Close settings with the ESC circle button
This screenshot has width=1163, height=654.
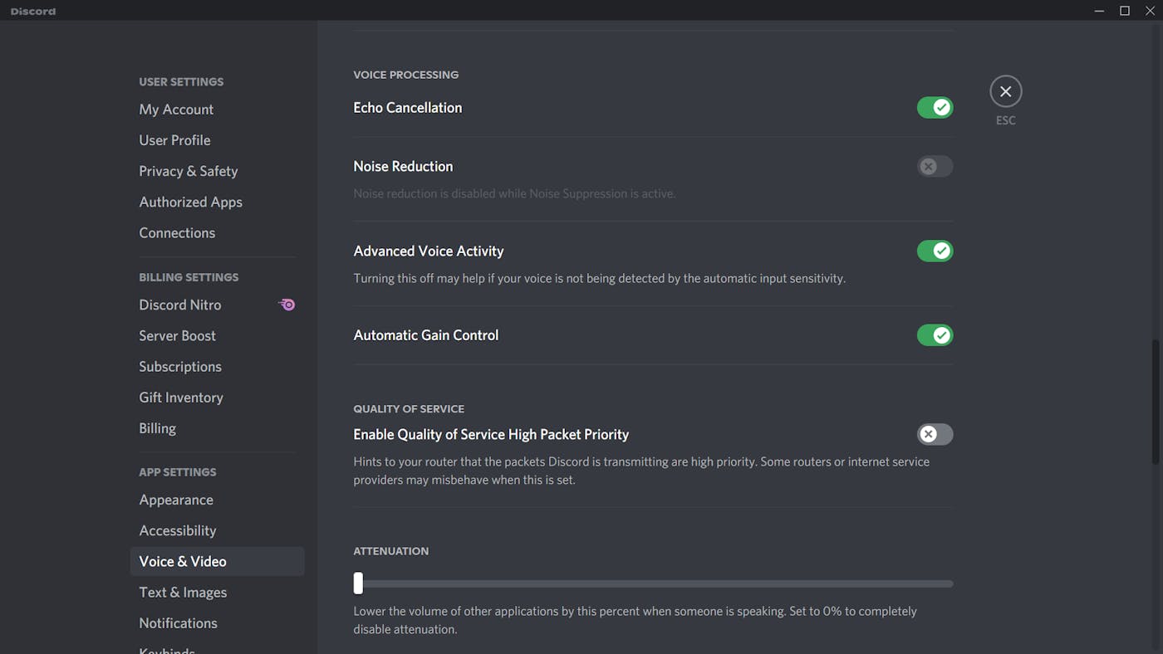coord(1005,91)
